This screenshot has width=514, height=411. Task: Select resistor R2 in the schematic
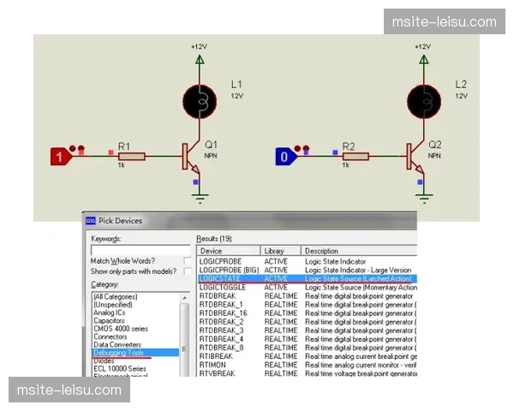click(x=355, y=157)
